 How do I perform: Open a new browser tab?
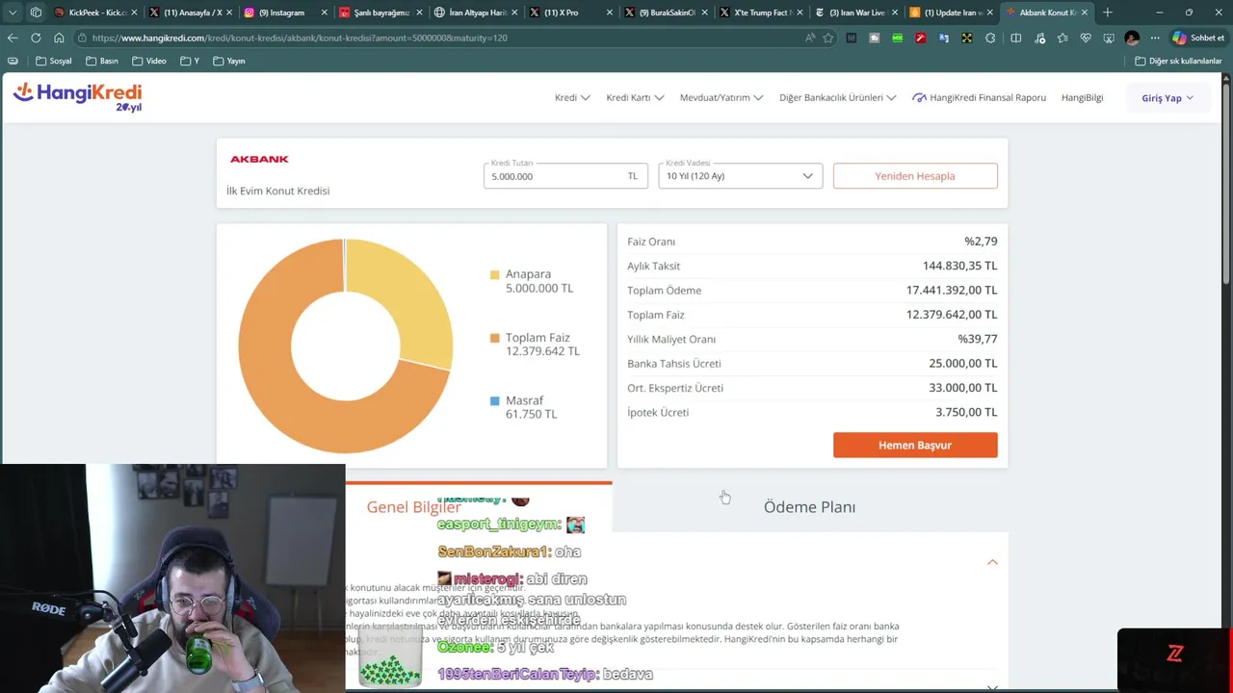coord(1108,13)
